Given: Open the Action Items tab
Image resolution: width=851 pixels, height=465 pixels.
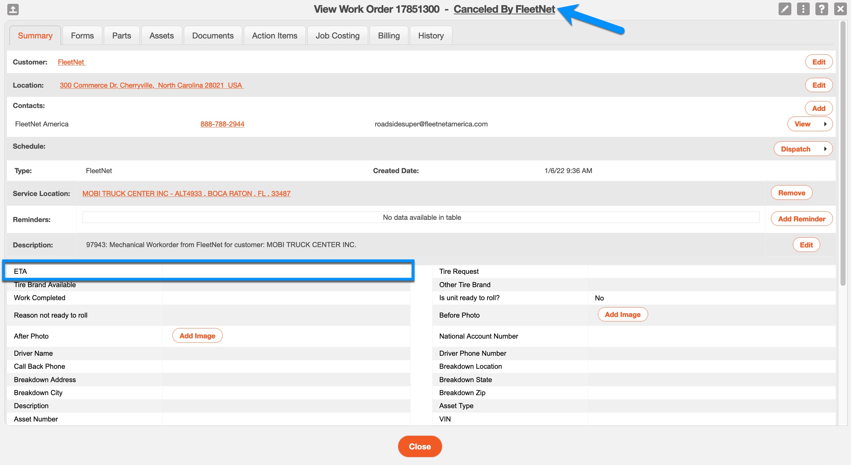Looking at the screenshot, I should click(274, 36).
